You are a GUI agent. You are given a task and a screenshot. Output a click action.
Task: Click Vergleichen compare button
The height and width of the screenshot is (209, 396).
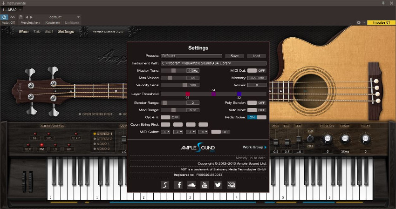tap(30, 22)
